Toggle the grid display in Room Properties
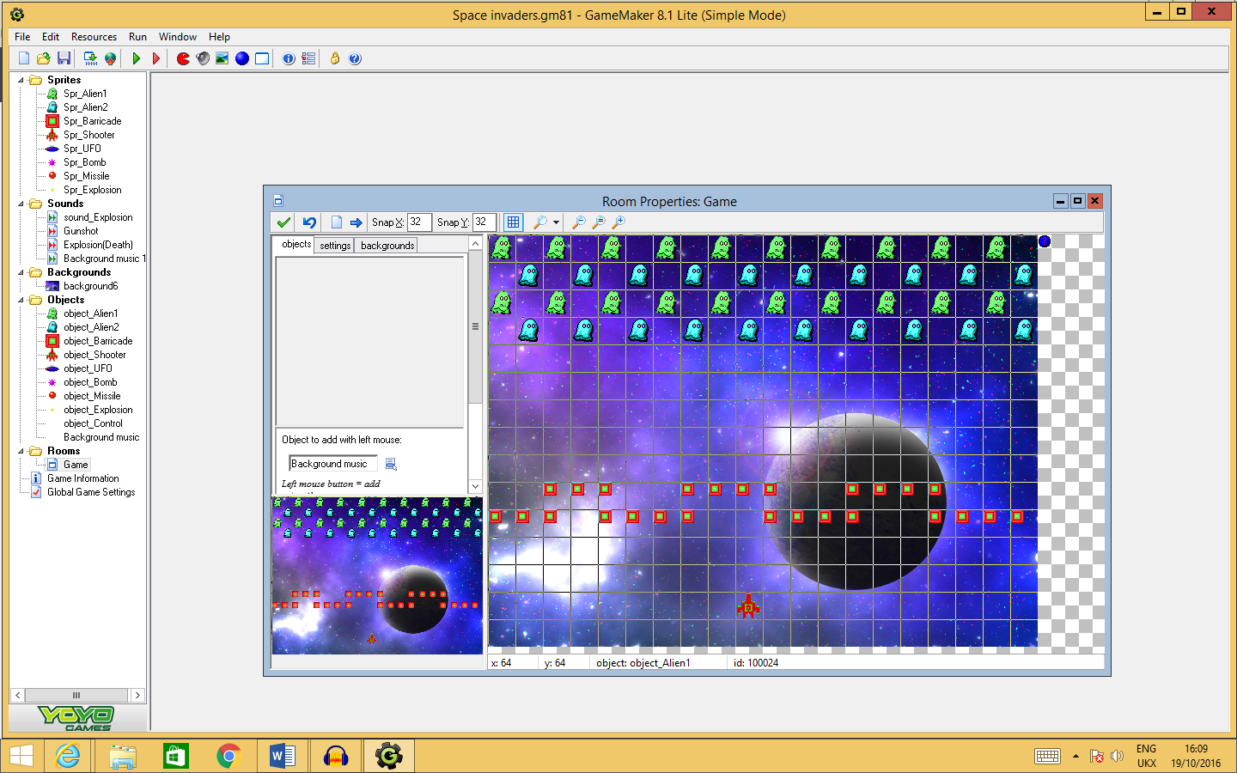This screenshot has width=1237, height=773. click(513, 222)
